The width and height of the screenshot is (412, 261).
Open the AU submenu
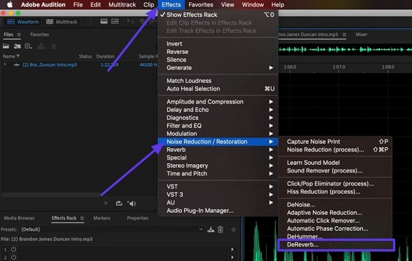(x=218, y=202)
